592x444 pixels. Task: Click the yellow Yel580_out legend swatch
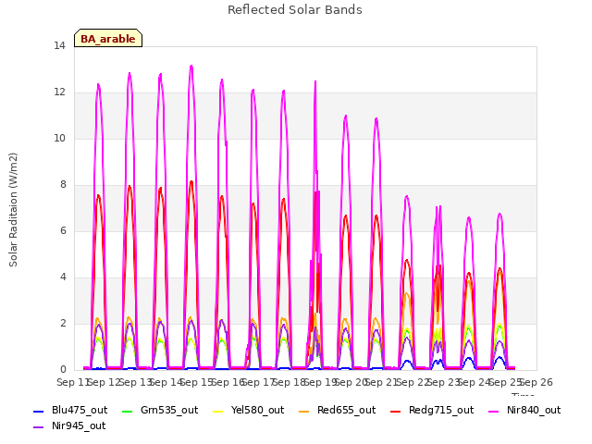coord(218,411)
